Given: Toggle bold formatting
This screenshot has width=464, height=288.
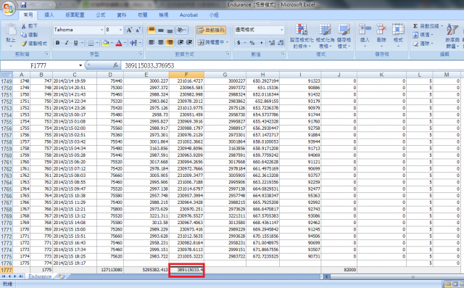Looking at the screenshot, I should point(58,43).
